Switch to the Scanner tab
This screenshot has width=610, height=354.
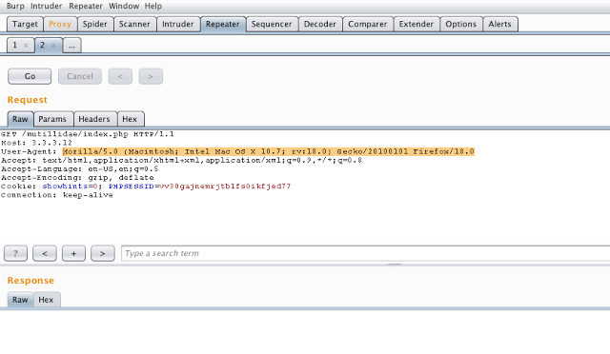click(134, 24)
